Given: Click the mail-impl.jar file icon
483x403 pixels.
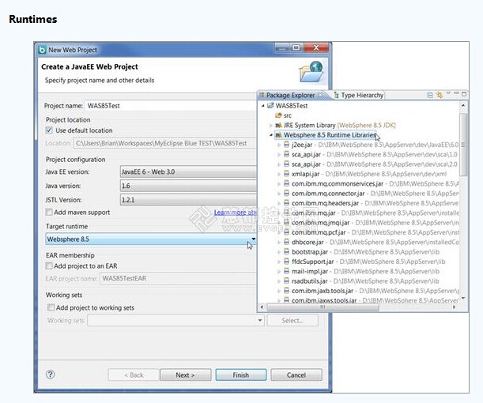Looking at the screenshot, I should pos(285,271).
